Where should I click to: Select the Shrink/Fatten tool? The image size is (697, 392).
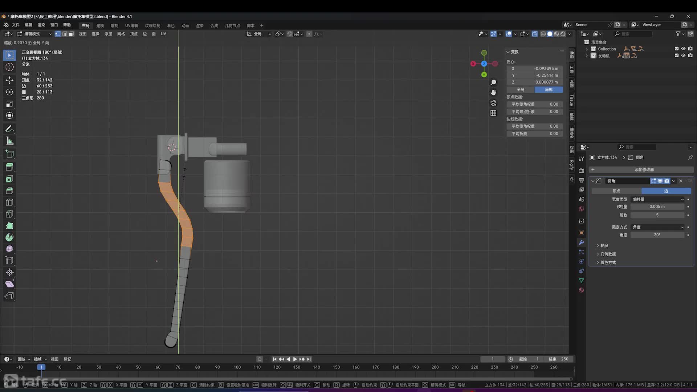[x=10, y=272]
